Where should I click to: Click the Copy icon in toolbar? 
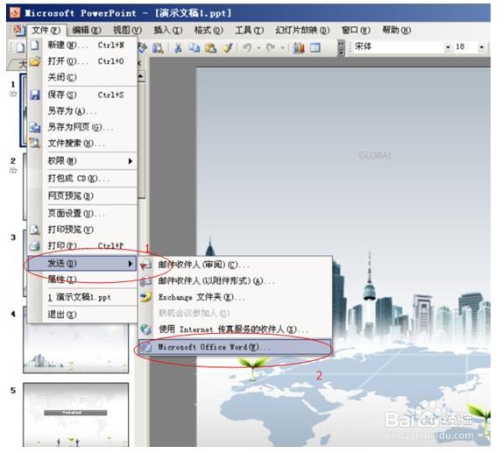pos(194,48)
